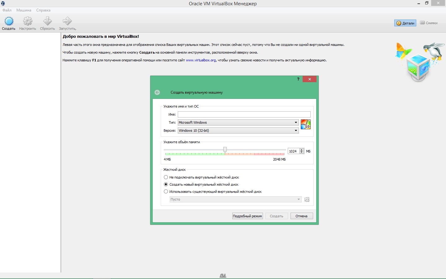Click the Запустить arrow icon
Viewport: 446px width, 279px height.
pyautogui.click(x=67, y=21)
